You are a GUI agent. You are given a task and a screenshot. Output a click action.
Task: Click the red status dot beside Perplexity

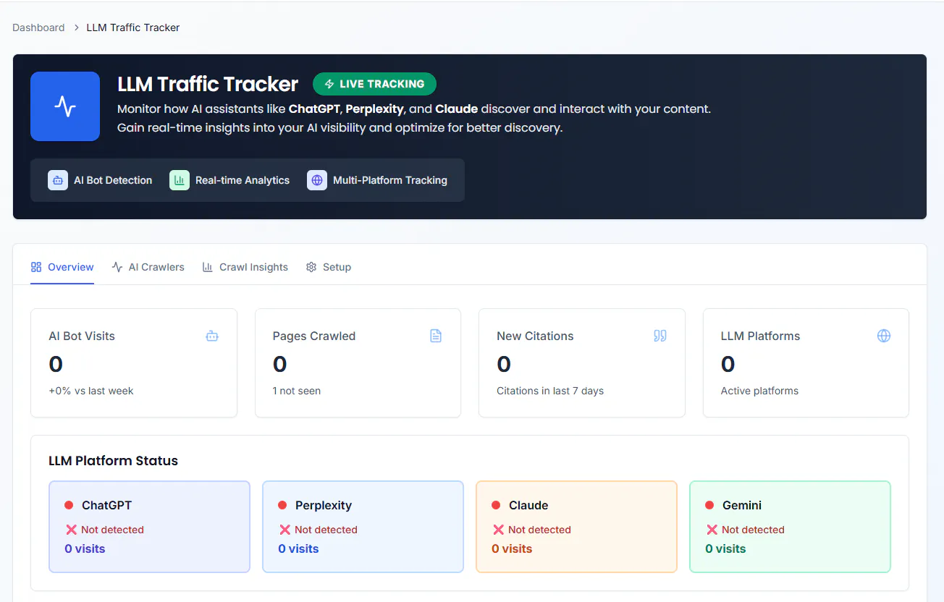282,505
